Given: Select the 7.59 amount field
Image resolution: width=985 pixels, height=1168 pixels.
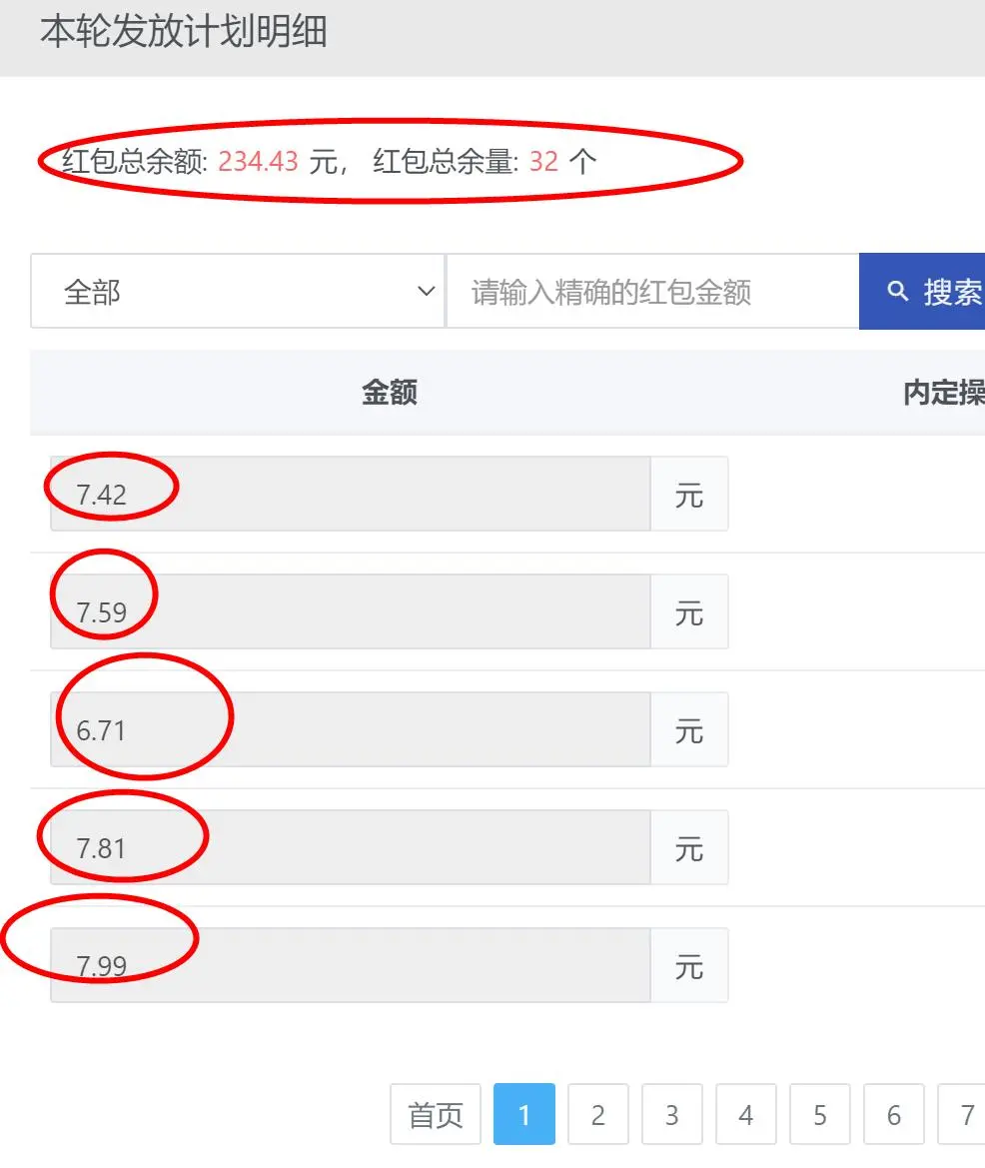Looking at the screenshot, I should pos(350,612).
